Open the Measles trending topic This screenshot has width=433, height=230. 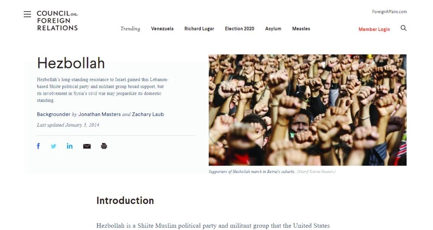(301, 29)
